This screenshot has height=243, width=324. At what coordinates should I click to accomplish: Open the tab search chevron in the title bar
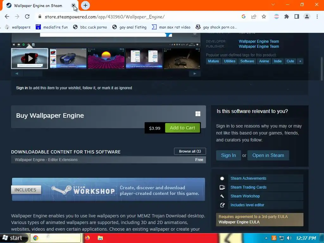pos(273,4)
